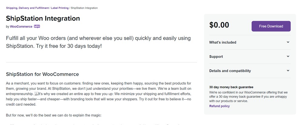The image size is (303, 125).
Task: Open the Details and compatibility section
Action: (x=230, y=71)
